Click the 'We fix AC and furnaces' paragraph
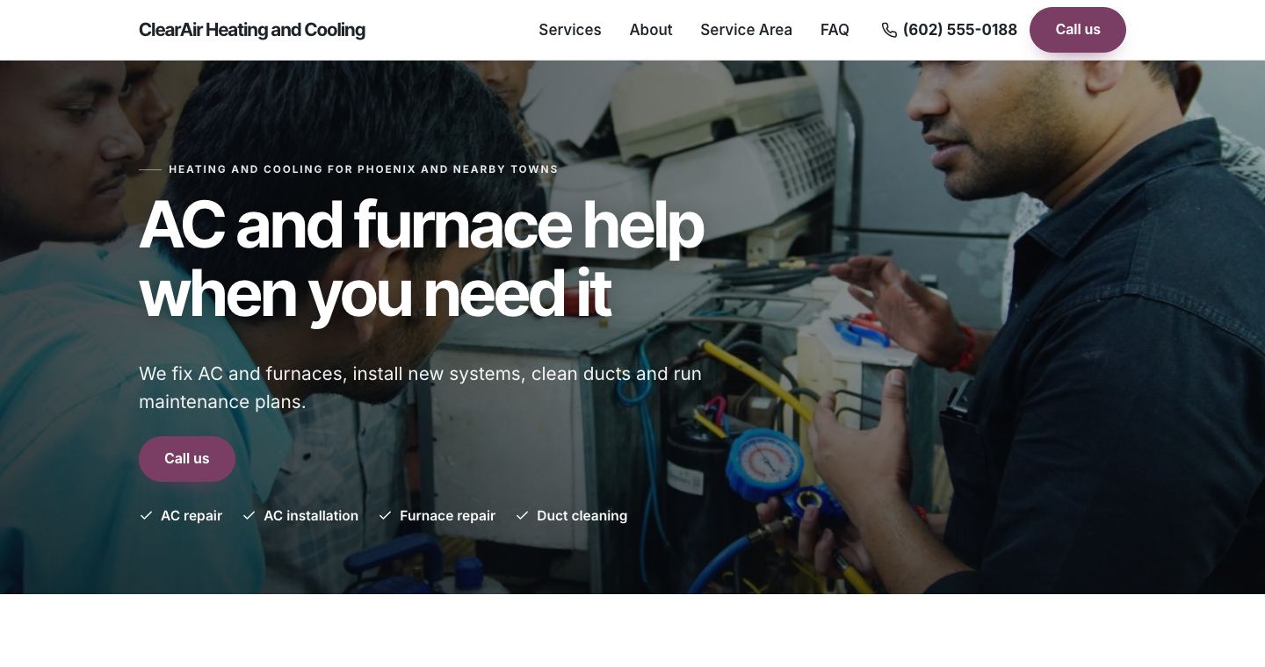The image size is (1265, 667). (x=420, y=388)
